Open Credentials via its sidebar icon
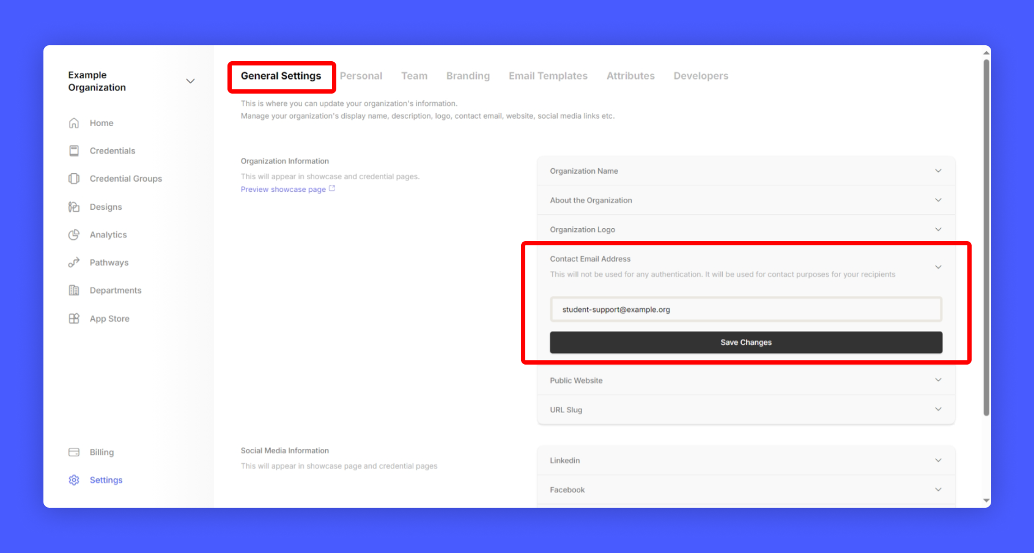Screen dimensions: 1034x553 [x=74, y=150]
